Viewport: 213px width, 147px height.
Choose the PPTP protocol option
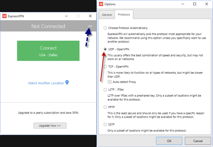coord(105,107)
